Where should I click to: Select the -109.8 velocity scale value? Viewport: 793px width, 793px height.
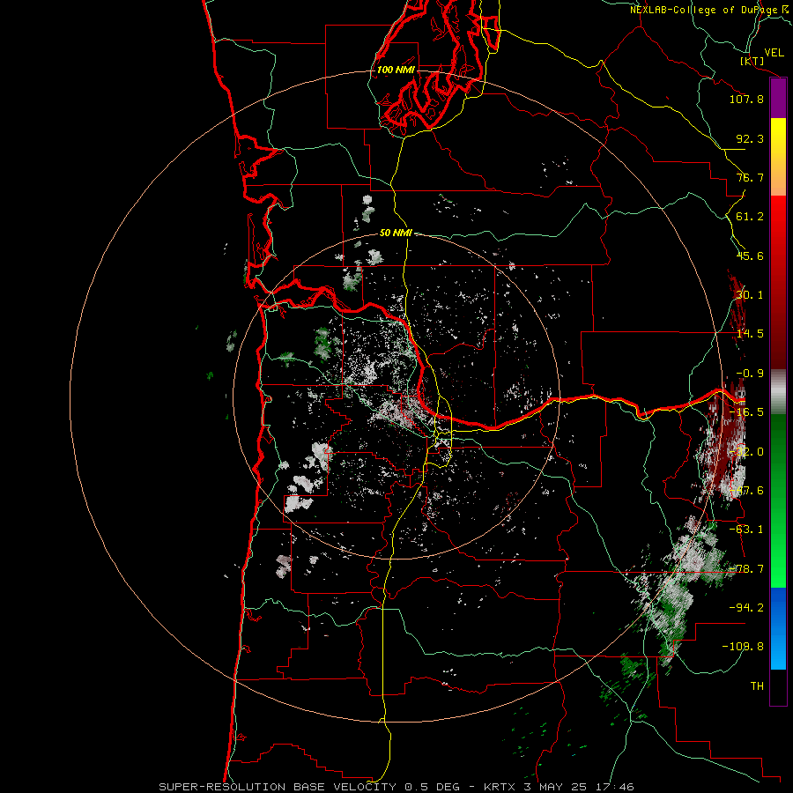[x=743, y=647]
